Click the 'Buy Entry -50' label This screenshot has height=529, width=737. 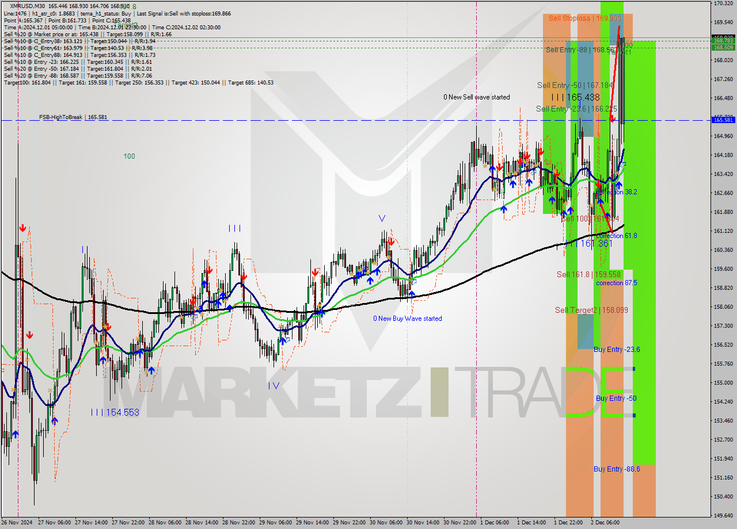[616, 398]
